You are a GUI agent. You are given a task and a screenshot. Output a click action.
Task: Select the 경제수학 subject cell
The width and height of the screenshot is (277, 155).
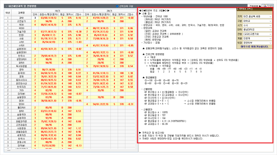point(21,142)
